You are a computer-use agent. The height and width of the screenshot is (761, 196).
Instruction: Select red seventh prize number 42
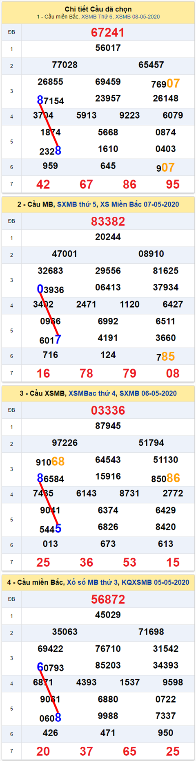tap(43, 184)
